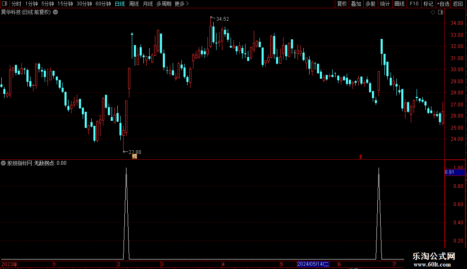Toggle the side panel icon in chart corner

click(x=441, y=12)
